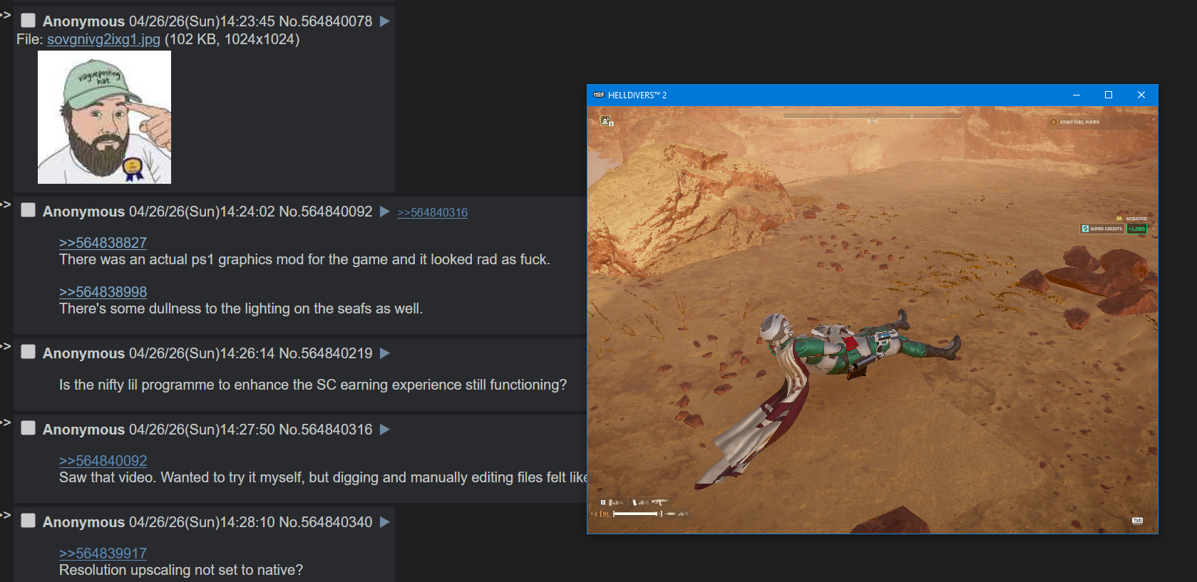Open the post menu arrow for No.564840219
1197x582 pixels.
point(385,353)
